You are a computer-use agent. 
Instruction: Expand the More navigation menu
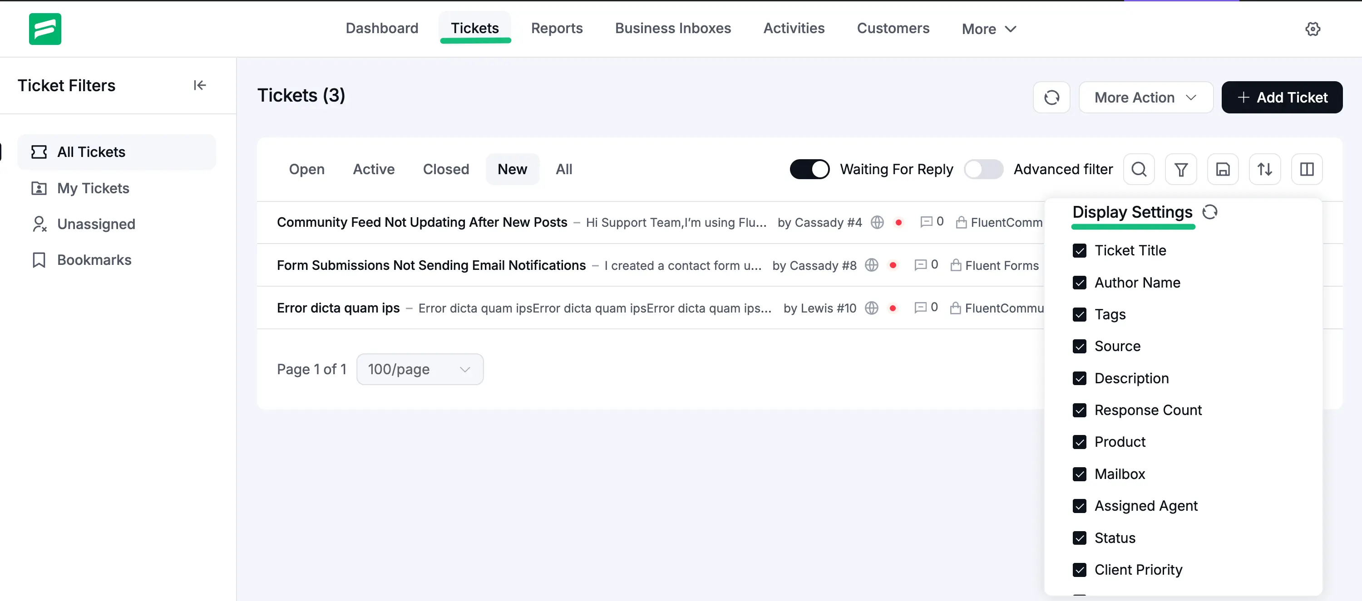(988, 29)
